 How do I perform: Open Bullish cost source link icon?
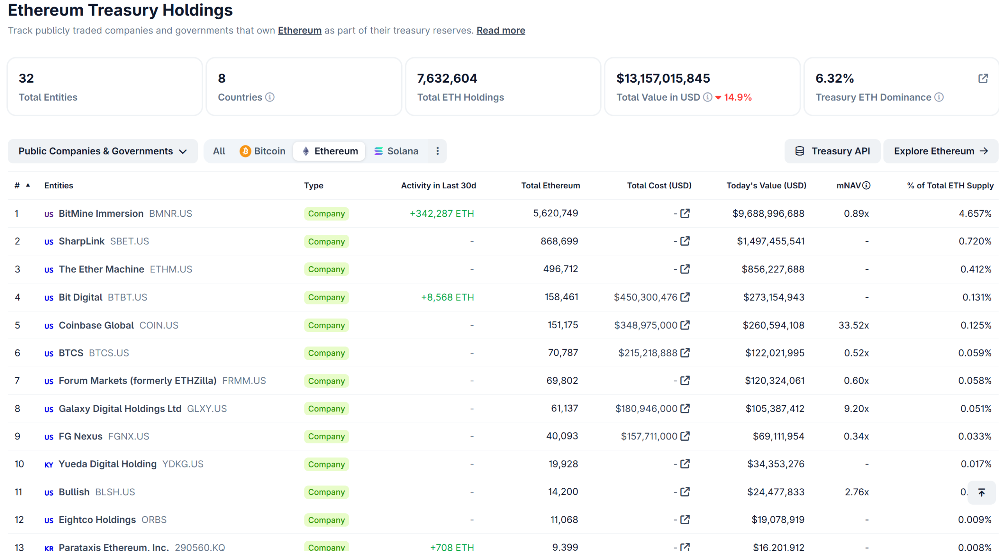click(x=685, y=492)
